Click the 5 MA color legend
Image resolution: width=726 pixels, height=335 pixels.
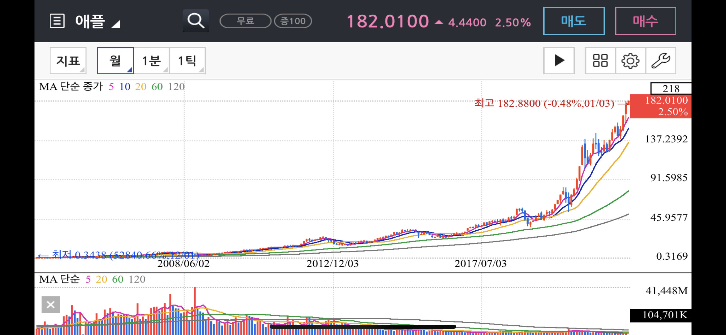[x=111, y=87]
